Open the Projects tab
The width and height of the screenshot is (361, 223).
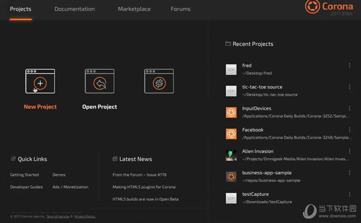20,9
